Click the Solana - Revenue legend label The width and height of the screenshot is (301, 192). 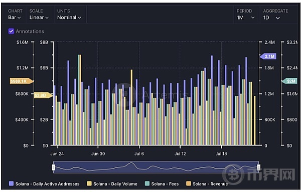click(210, 184)
